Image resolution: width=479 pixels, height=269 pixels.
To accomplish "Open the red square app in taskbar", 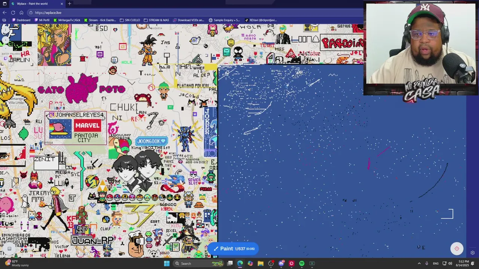I will coord(292,263).
